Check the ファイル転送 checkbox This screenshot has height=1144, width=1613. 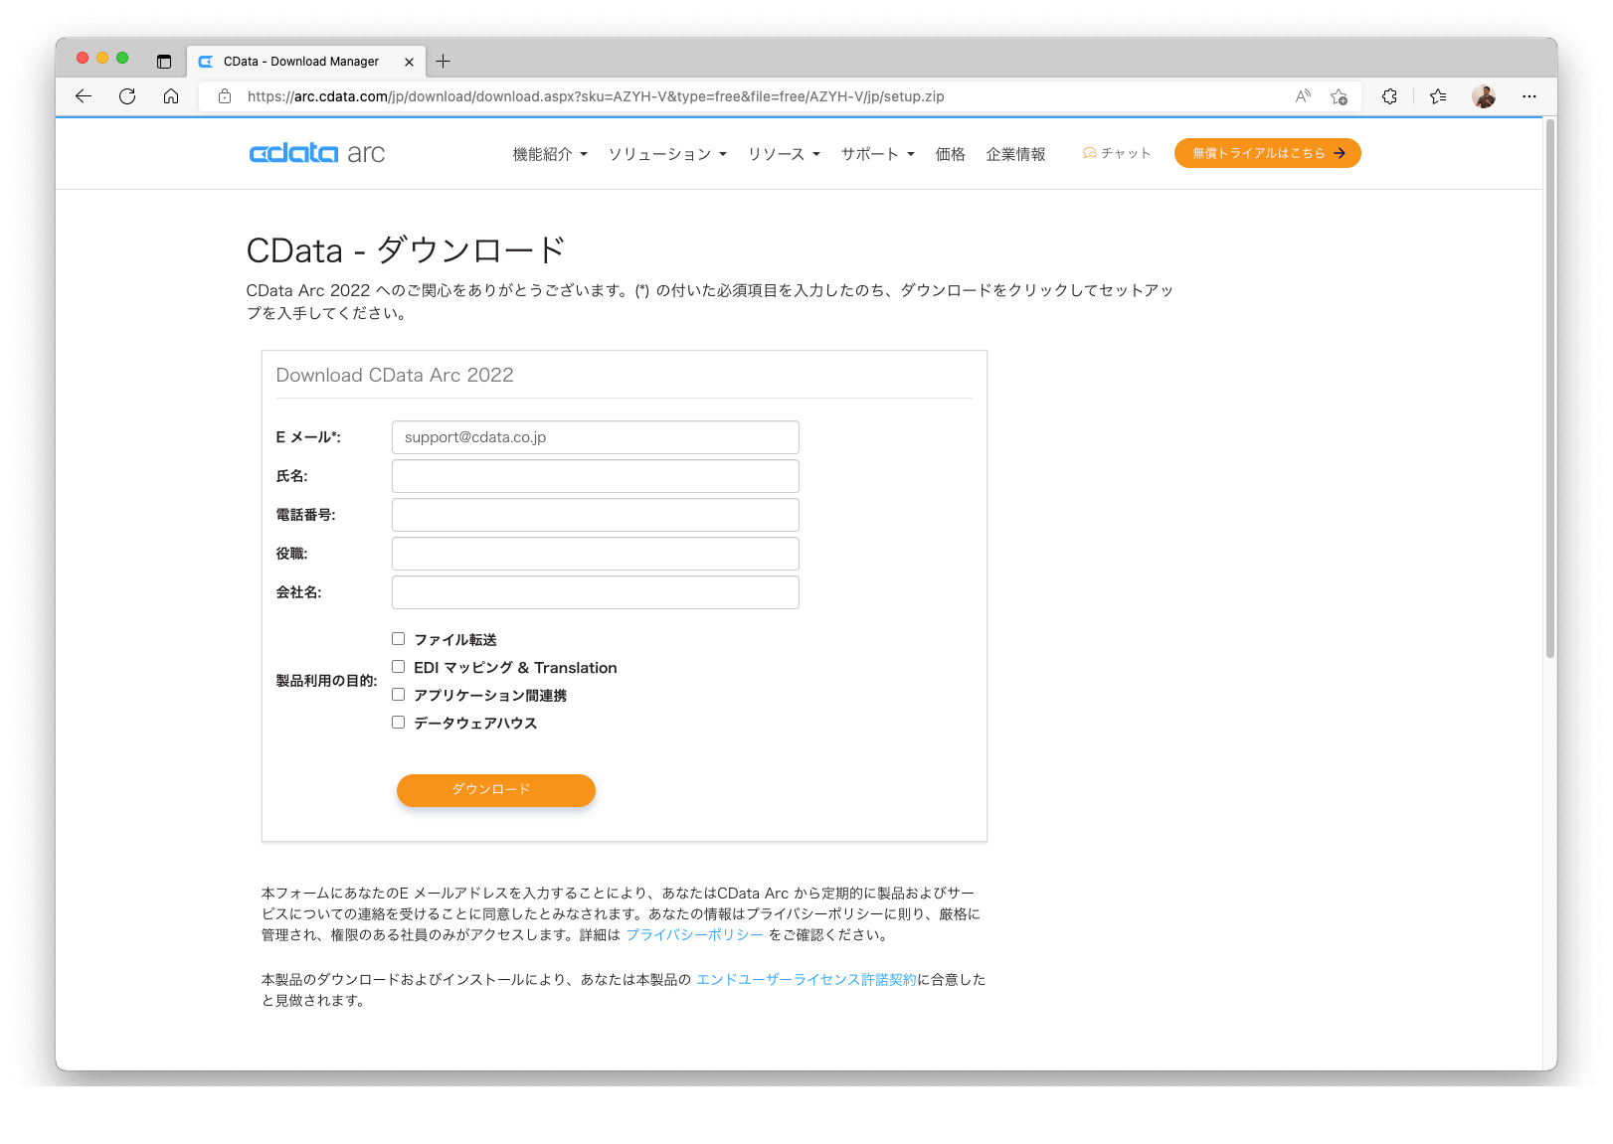point(398,639)
